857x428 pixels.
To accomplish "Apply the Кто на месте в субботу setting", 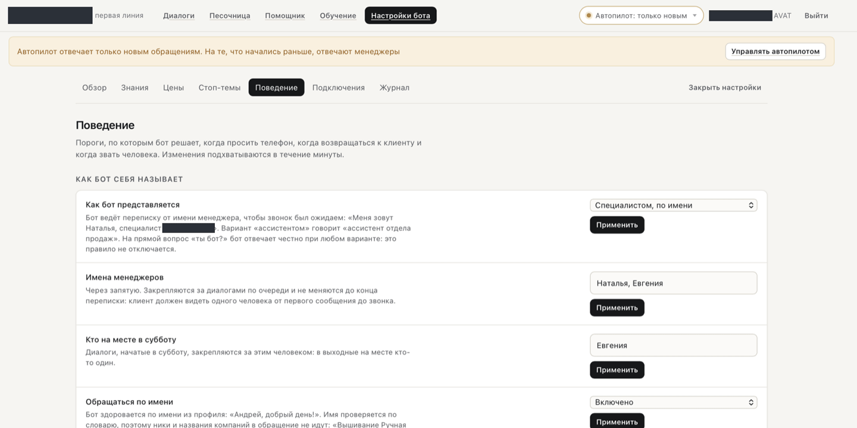I will pyautogui.click(x=617, y=370).
